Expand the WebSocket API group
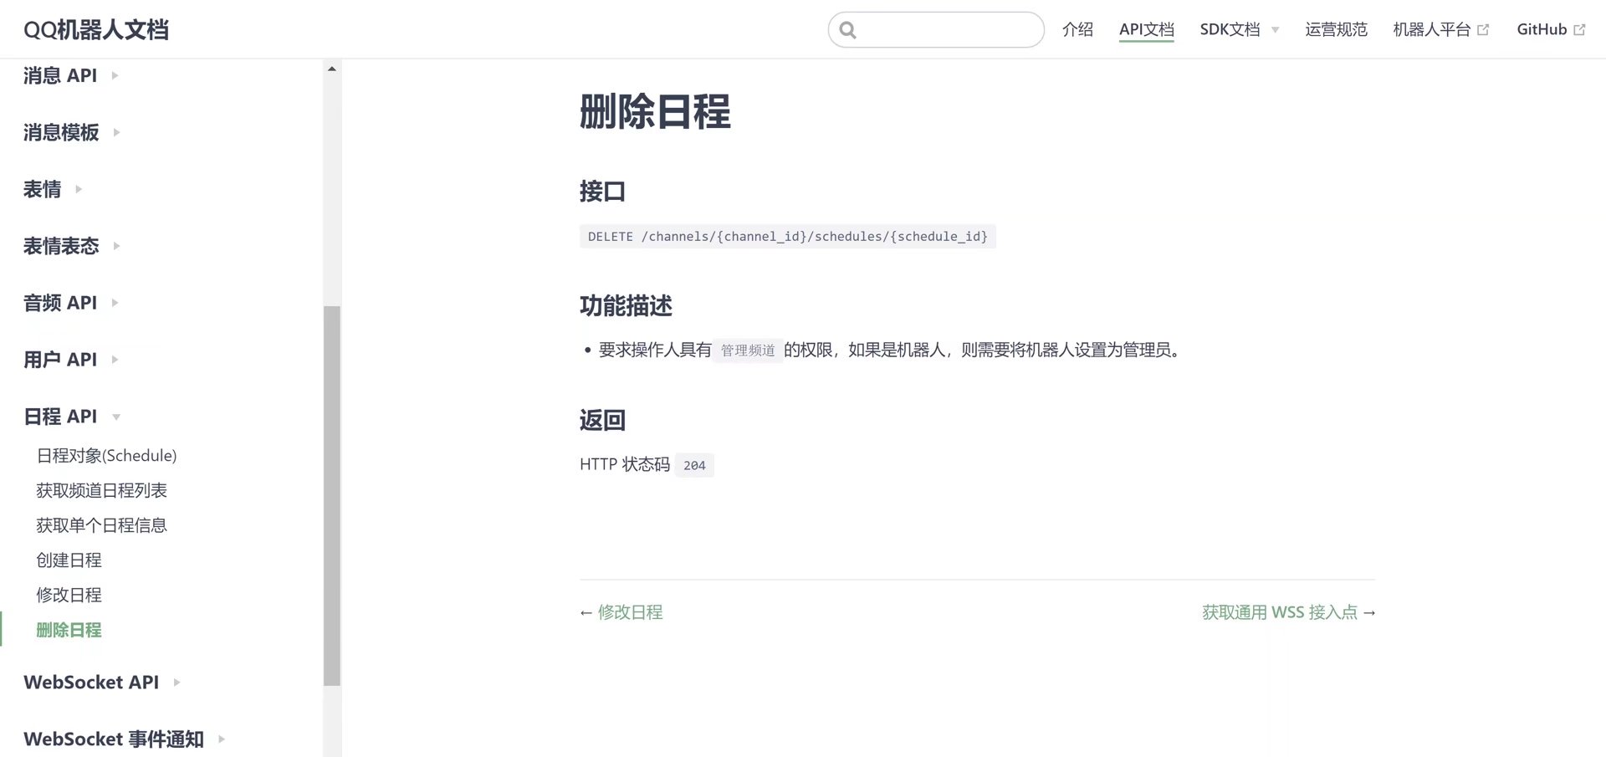 176,683
